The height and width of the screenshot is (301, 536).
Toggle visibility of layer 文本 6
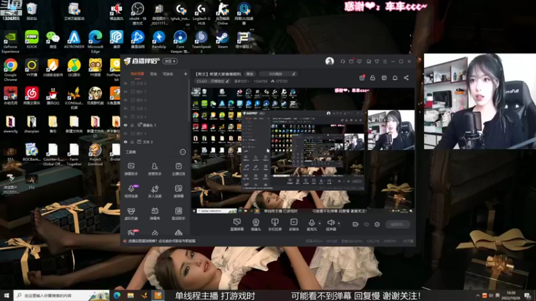(125, 84)
